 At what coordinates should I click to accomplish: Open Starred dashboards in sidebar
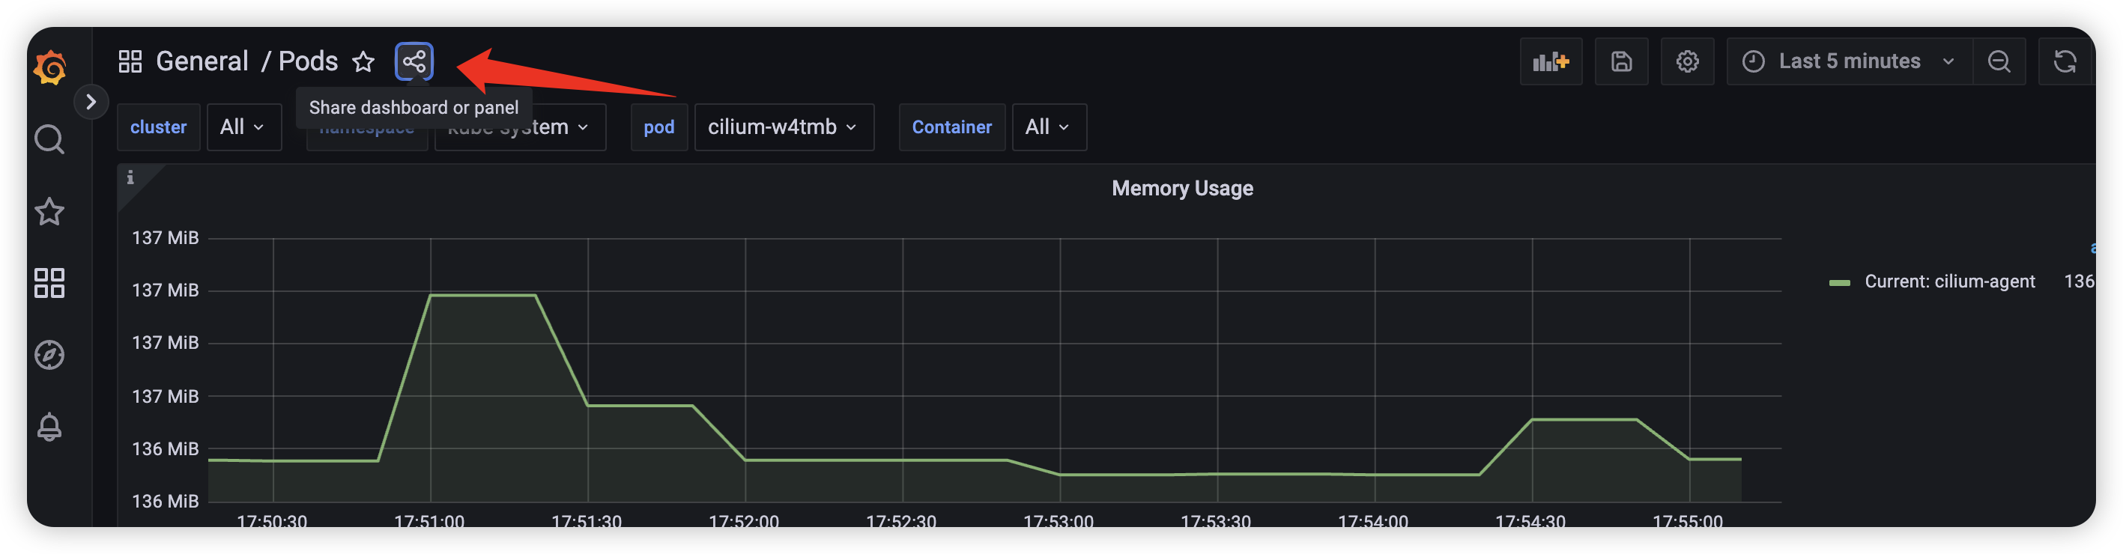[x=49, y=212]
